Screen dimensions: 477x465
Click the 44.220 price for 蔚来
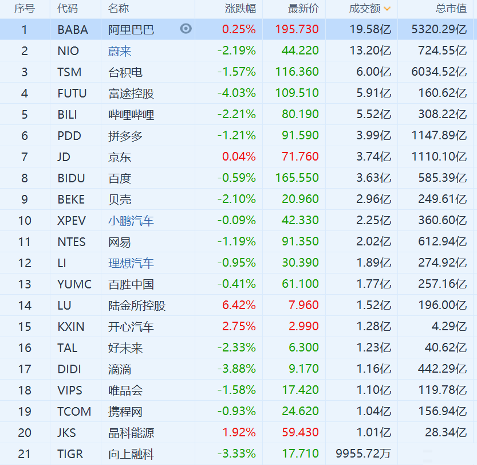[x=300, y=50]
